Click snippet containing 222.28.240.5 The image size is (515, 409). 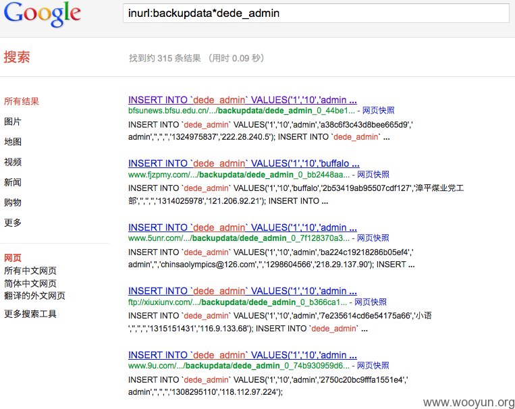[271, 131]
